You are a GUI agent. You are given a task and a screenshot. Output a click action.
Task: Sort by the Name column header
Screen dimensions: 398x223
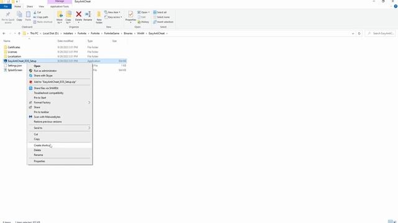7,41
